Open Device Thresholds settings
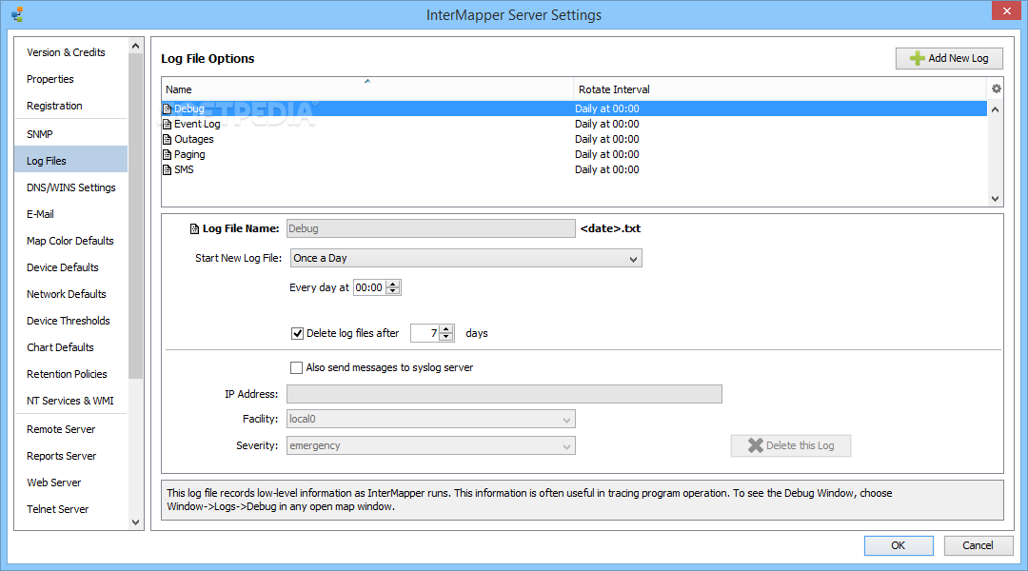This screenshot has width=1028, height=571. coord(69,322)
